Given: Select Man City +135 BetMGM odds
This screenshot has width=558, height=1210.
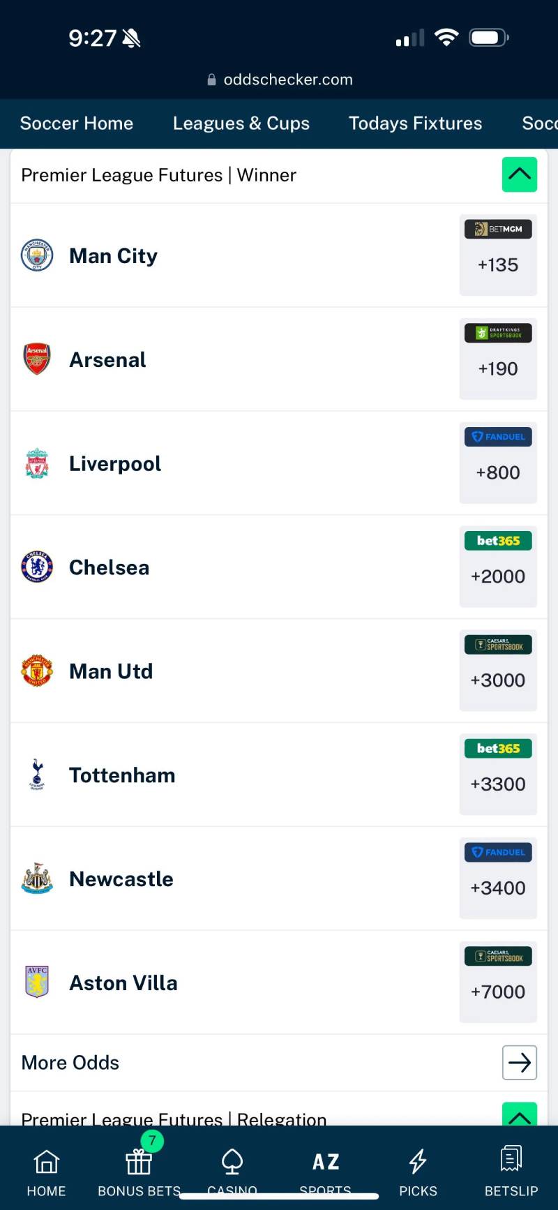Looking at the screenshot, I should [x=498, y=255].
